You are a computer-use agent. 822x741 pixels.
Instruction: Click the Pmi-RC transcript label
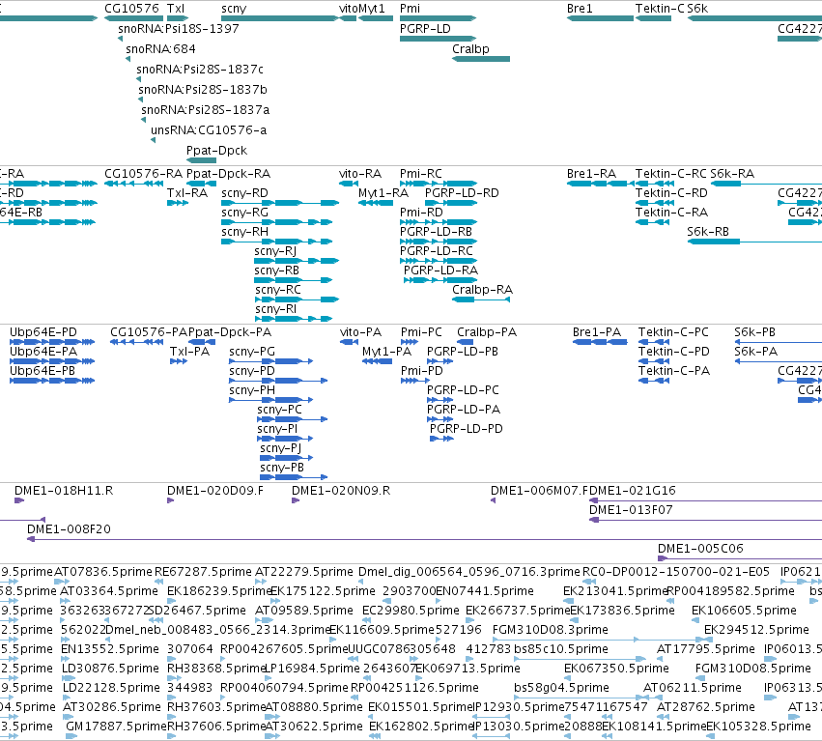(x=421, y=174)
